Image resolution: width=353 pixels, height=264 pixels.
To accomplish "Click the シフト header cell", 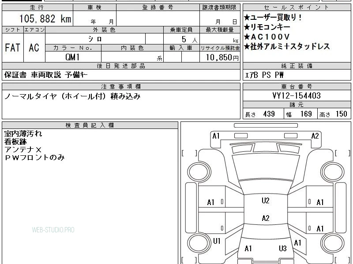I will tap(13, 30).
